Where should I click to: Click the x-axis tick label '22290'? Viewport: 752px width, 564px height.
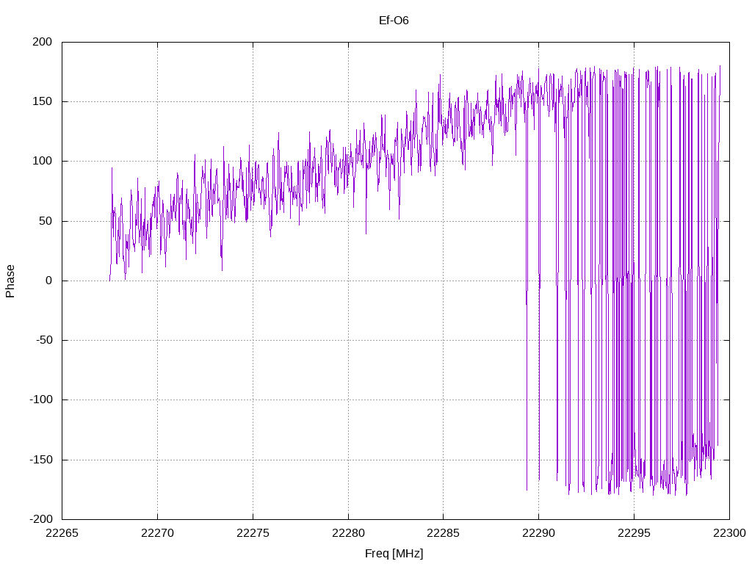click(x=538, y=533)
